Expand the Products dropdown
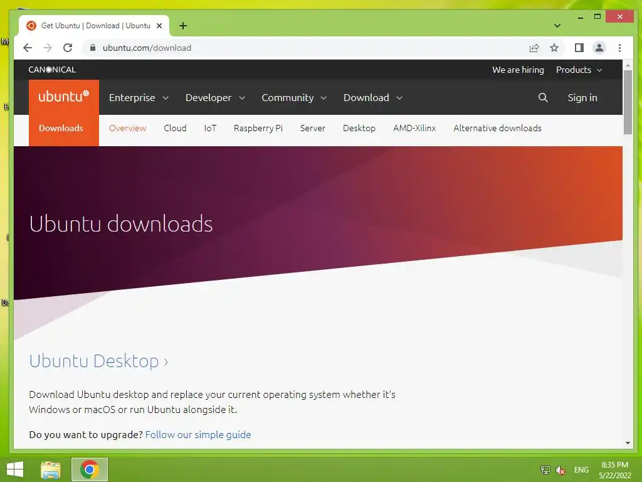This screenshot has width=642, height=482. [579, 70]
